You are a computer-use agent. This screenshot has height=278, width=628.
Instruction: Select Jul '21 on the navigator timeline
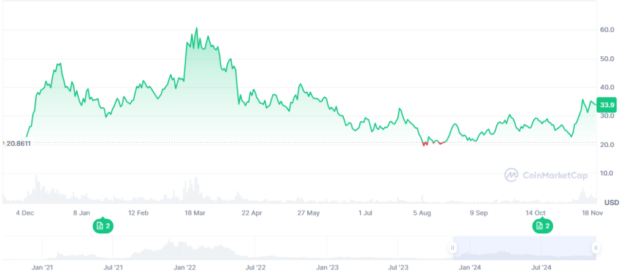point(113,268)
